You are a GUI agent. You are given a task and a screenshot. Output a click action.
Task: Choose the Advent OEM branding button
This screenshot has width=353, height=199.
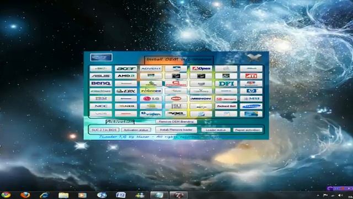151,69
